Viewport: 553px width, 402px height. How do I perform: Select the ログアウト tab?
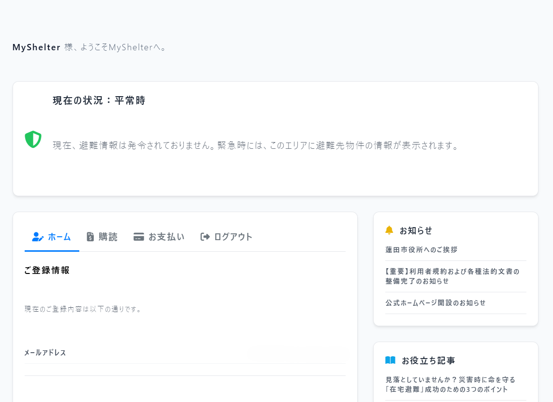point(226,237)
